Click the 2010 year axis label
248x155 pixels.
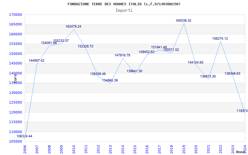[74, 149]
